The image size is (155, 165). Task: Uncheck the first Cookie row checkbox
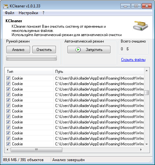[x=8, y=78]
